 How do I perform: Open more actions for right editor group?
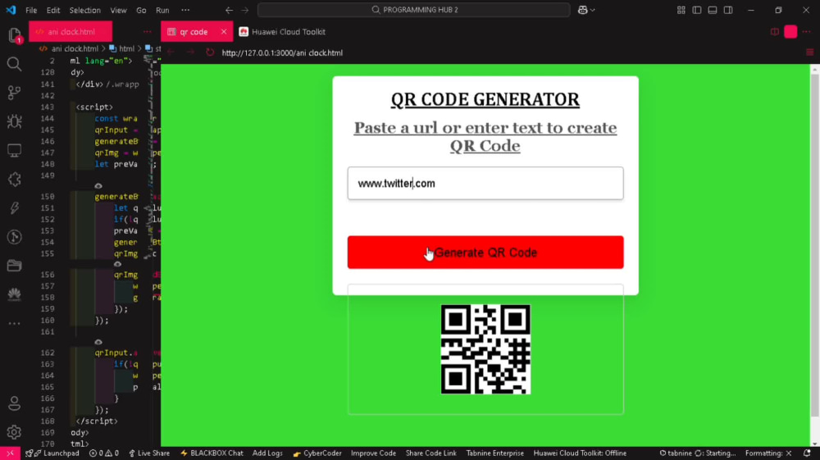point(806,32)
